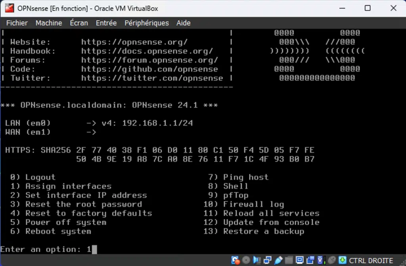
Task: Click option '9) pfTop'
Action: click(228, 195)
